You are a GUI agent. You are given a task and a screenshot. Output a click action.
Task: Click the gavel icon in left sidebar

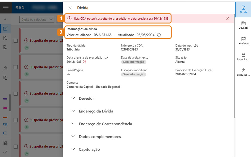(x=5, y=68)
